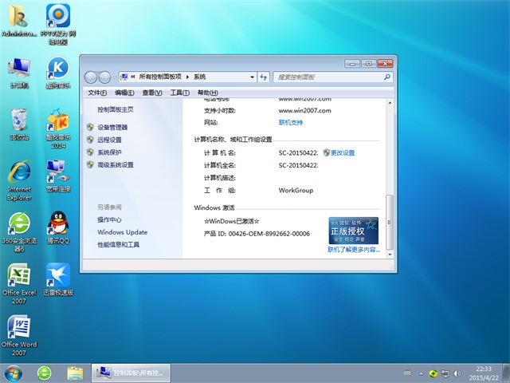Click the 更改设置 link
Screen dimensions: 510x383
tap(343, 152)
